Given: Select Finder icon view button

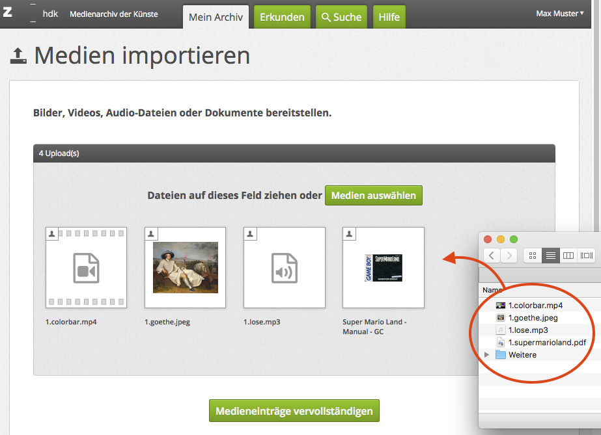Looking at the screenshot, I should click(x=533, y=256).
